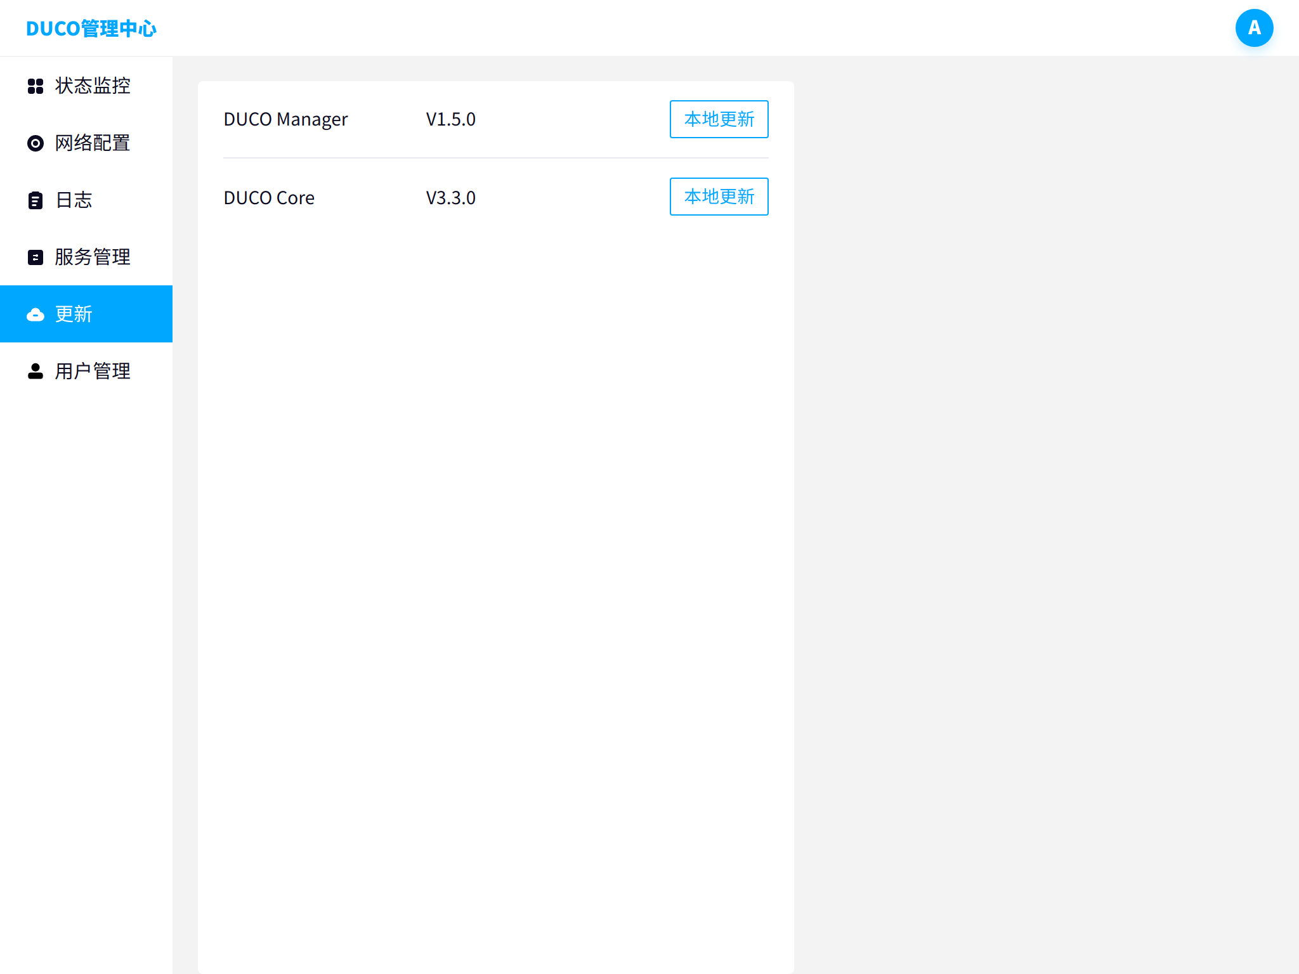
Task: Click version text V3.3.0
Action: click(450, 198)
